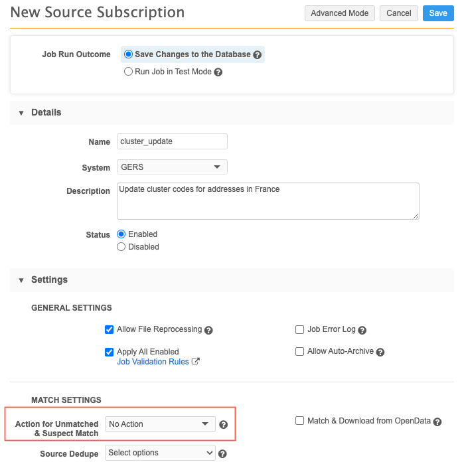Set Status to Disabled
This screenshot has width=460, height=466.
tap(121, 247)
